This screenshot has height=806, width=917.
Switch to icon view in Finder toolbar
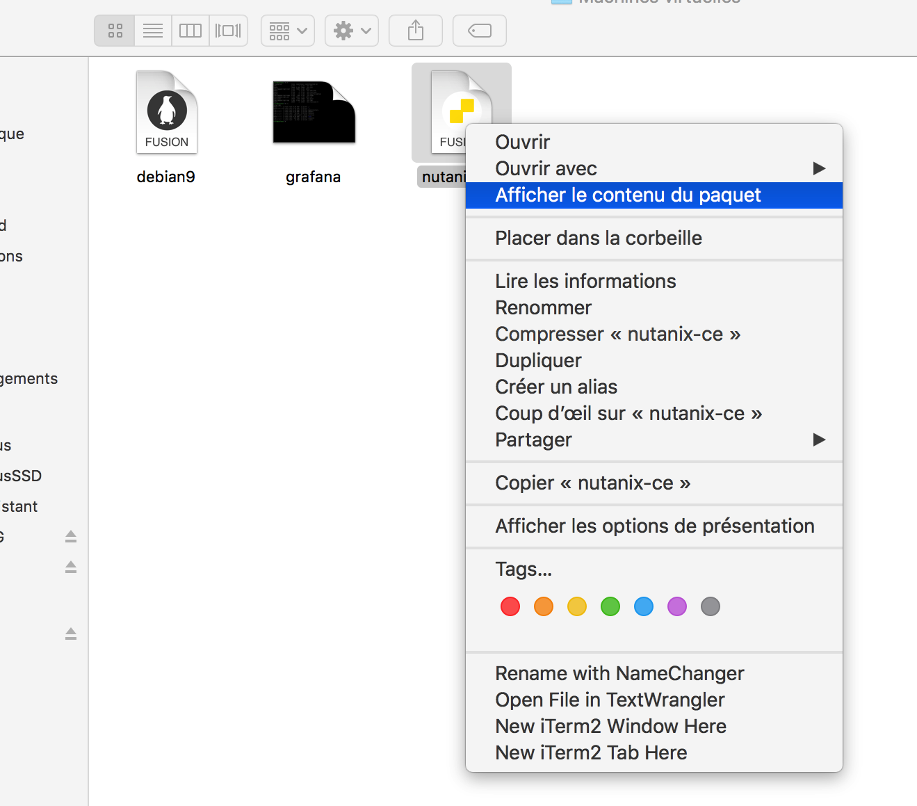tap(115, 31)
